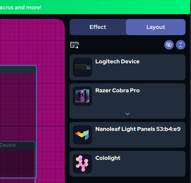Click the Device block on the canvas

click(x=17, y=160)
